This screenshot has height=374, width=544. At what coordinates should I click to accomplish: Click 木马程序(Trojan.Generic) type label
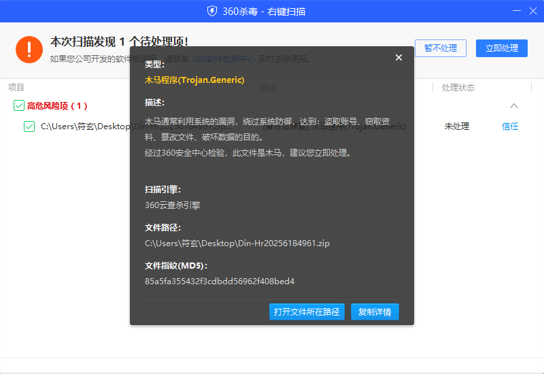[x=194, y=80]
